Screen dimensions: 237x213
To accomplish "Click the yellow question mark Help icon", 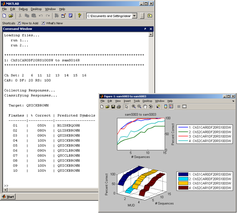I will 79,15.
